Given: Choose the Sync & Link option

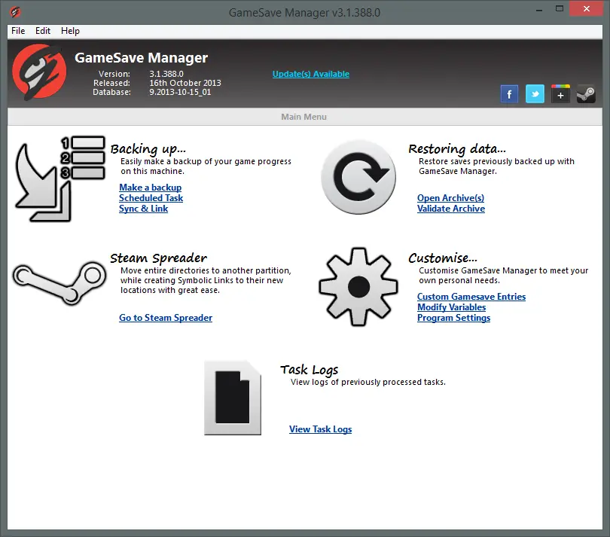Looking at the screenshot, I should (144, 209).
